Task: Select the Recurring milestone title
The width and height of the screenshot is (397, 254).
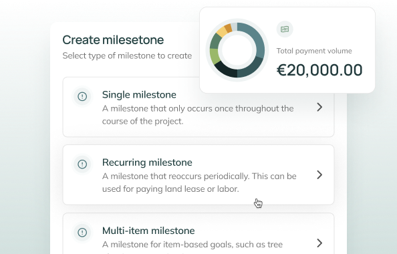Action: click(147, 162)
